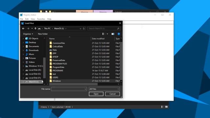The width and height of the screenshot is (210, 118).
Task: Select the CriticalData folder icon
Action: [x=51, y=47]
